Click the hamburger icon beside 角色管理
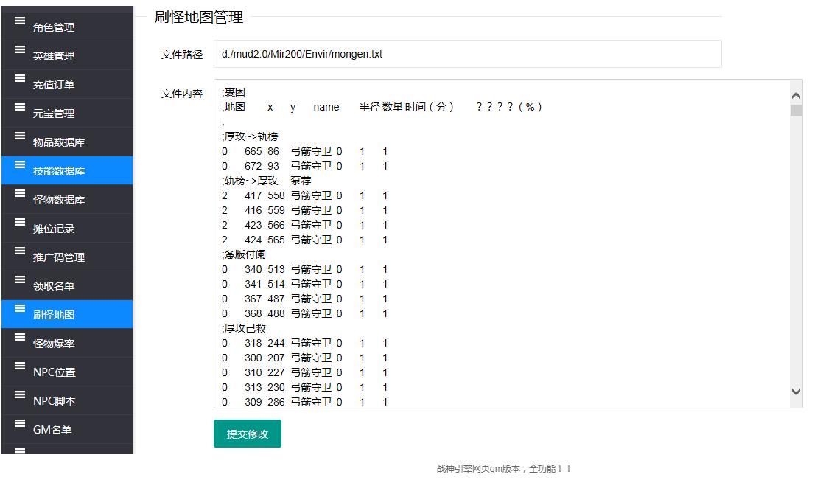Image resolution: width=837 pixels, height=480 pixels. coord(20,21)
